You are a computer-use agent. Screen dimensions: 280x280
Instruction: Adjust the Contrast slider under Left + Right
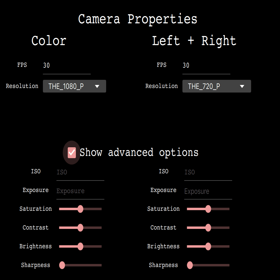pyautogui.click(x=208, y=228)
